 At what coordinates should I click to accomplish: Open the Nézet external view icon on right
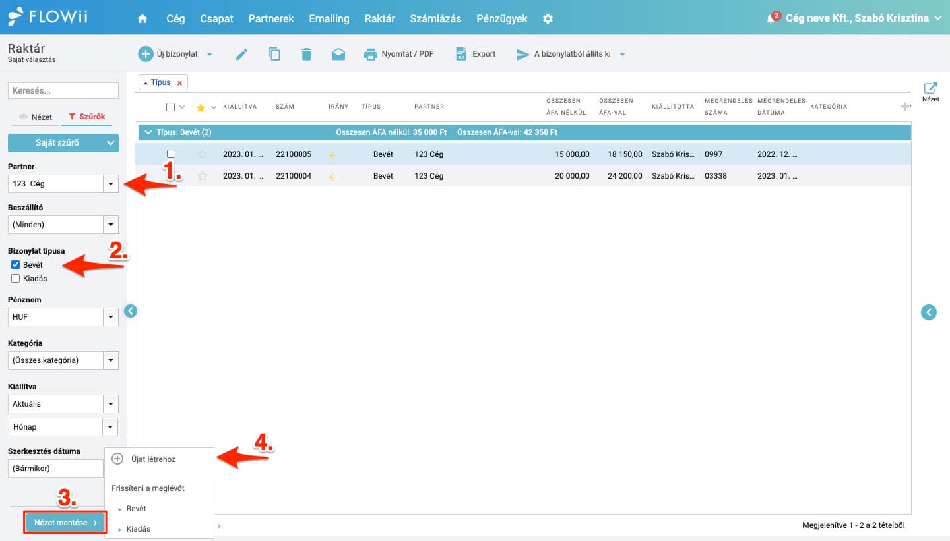point(930,92)
